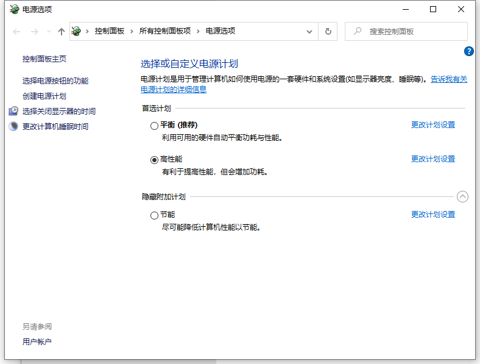The image size is (480, 364).
Task: Click the moon icon beside 更改计算机睡眠时间
Action: 13,126
